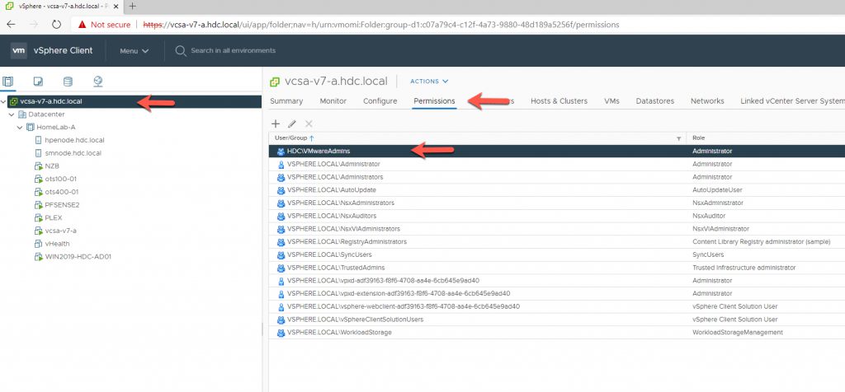Collapse the HomeLab-A cluster node
The width and height of the screenshot is (845, 392).
tap(20, 128)
